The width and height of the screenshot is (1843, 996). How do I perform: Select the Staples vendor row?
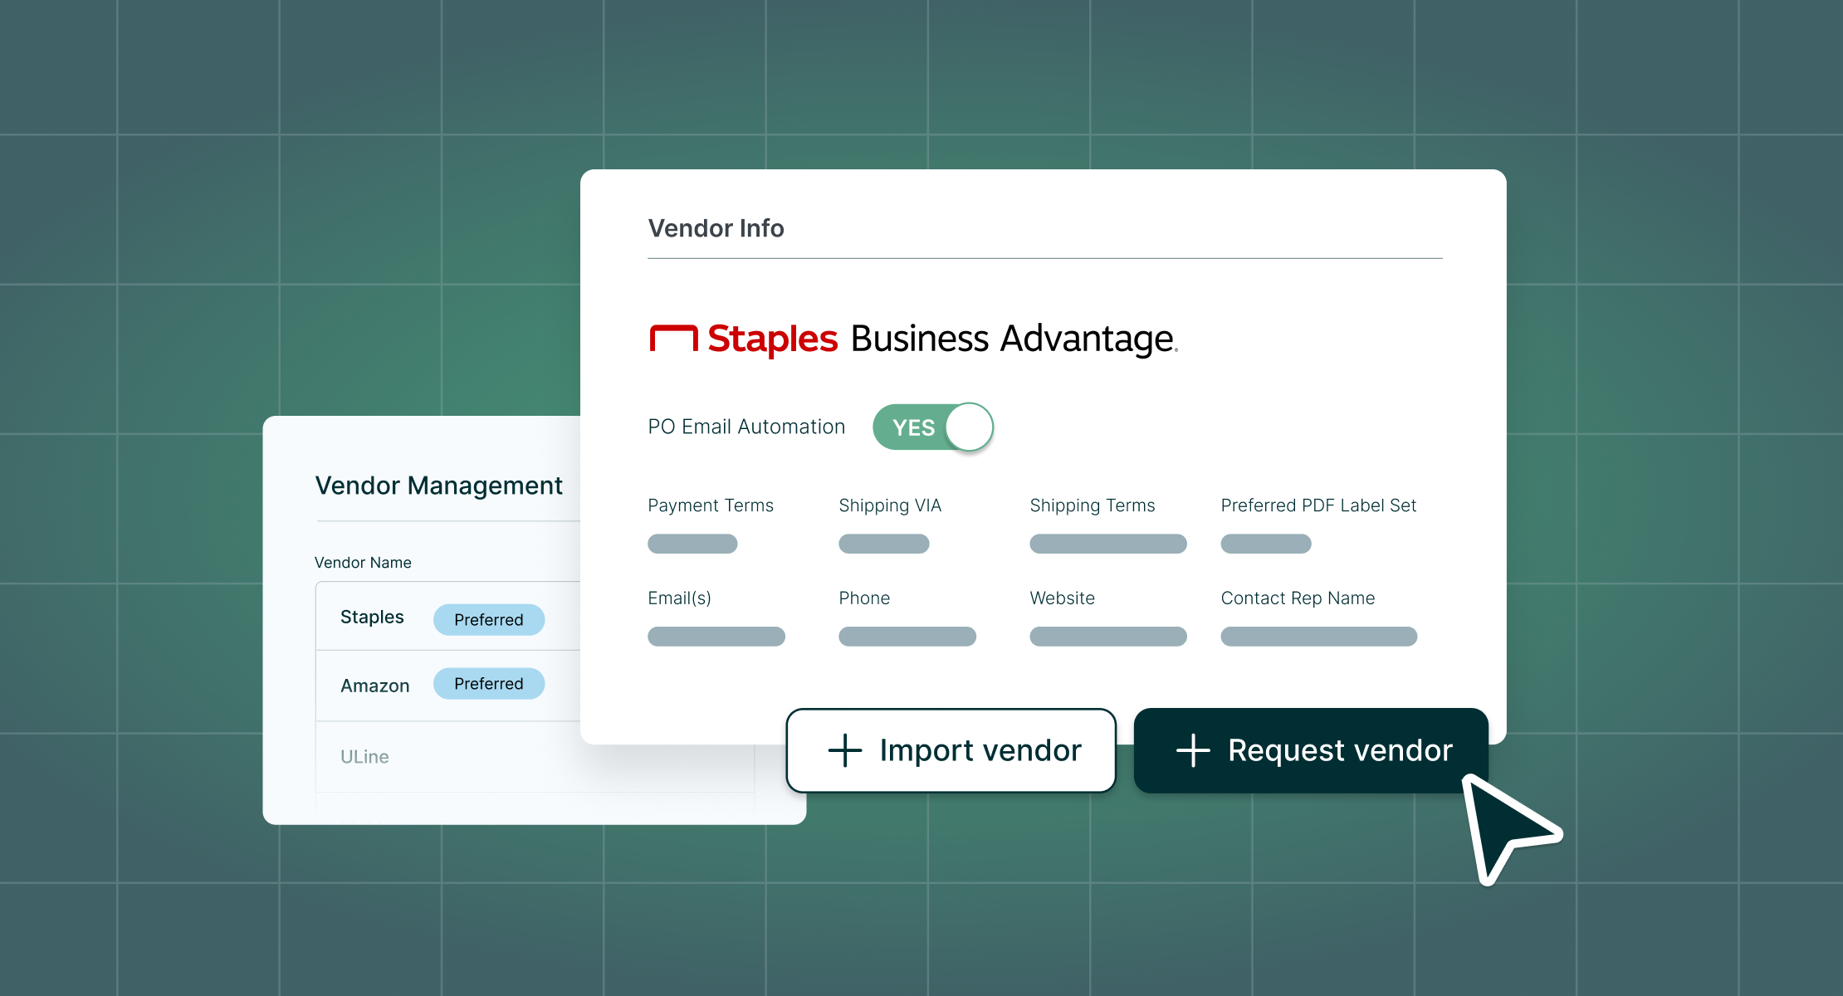[x=448, y=617]
